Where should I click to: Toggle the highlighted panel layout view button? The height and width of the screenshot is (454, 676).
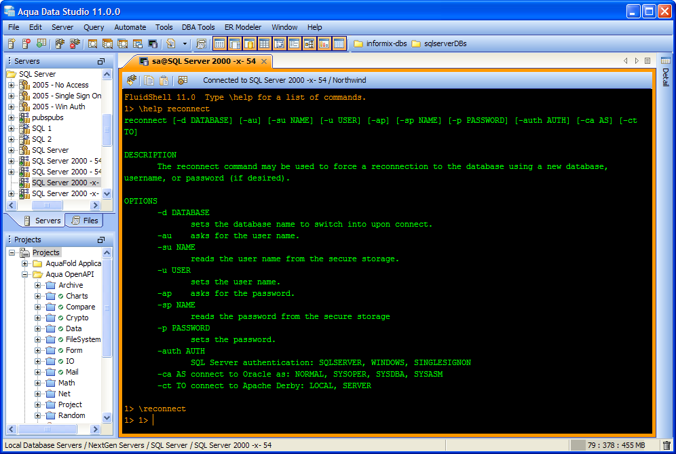point(235,43)
